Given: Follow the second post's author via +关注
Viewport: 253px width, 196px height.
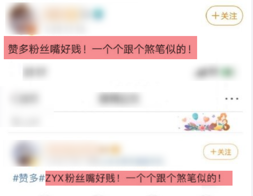Looking at the screenshot, I should [221, 152].
